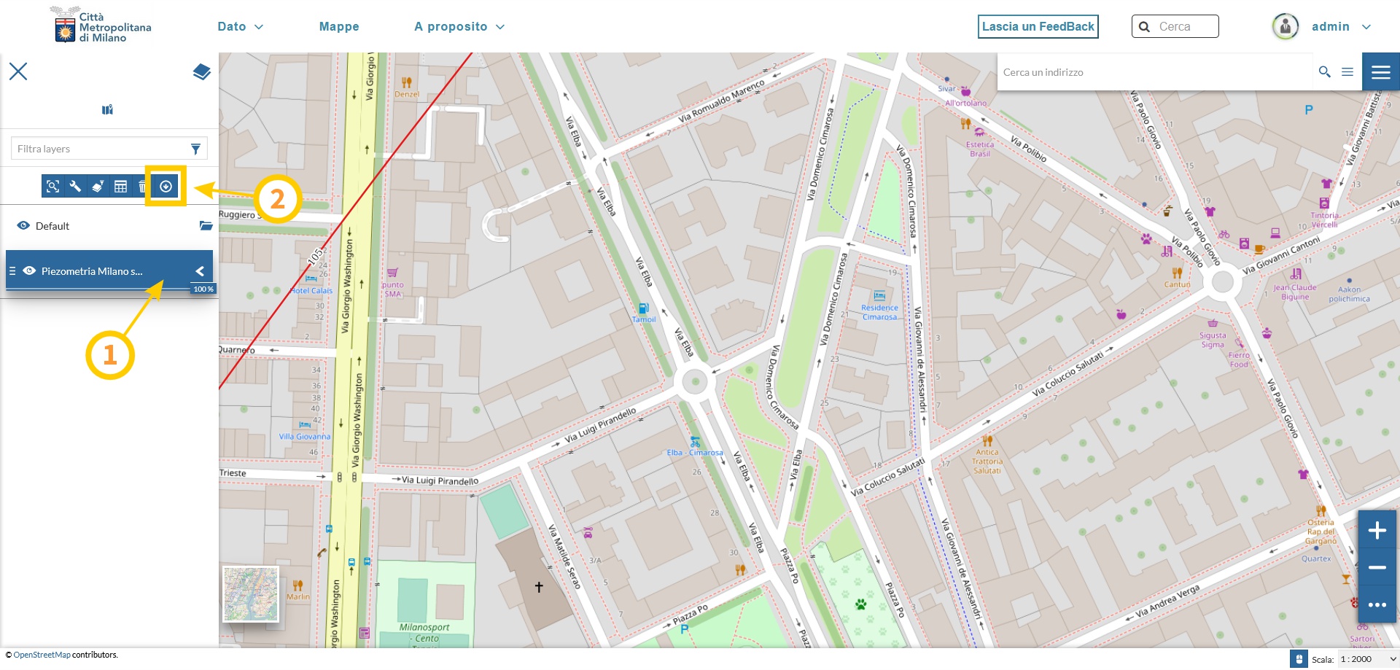Open the OpenStreetMap attribution link
This screenshot has height=670, width=1400.
pyautogui.click(x=42, y=655)
